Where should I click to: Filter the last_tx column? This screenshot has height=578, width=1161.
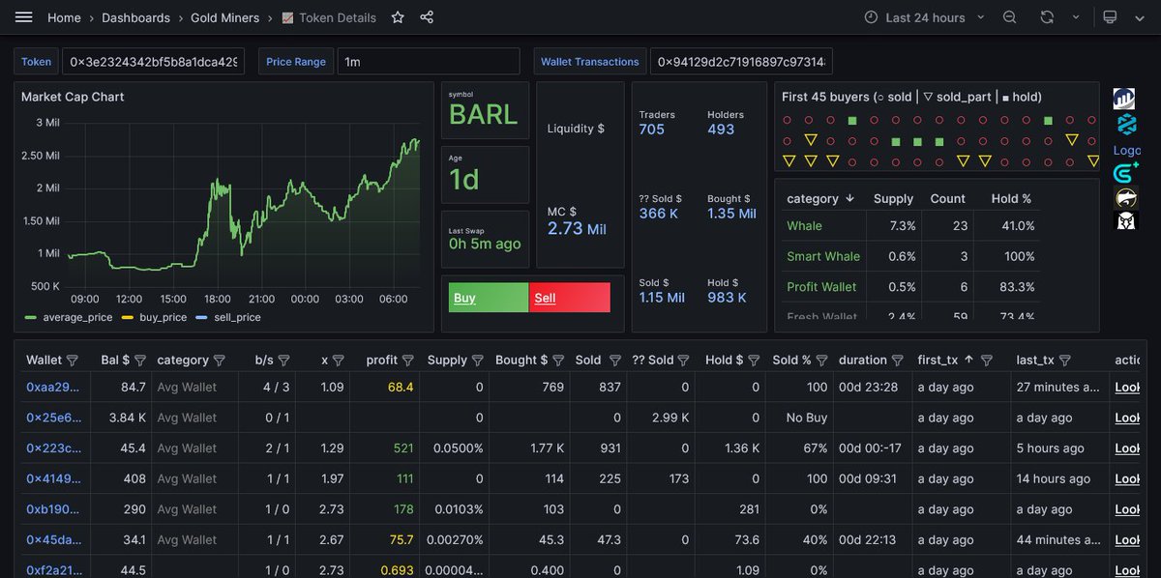click(x=1063, y=360)
